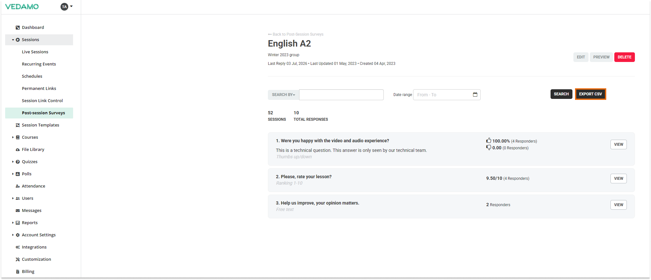Click the Dashboard icon in the sidebar

pyautogui.click(x=18, y=28)
